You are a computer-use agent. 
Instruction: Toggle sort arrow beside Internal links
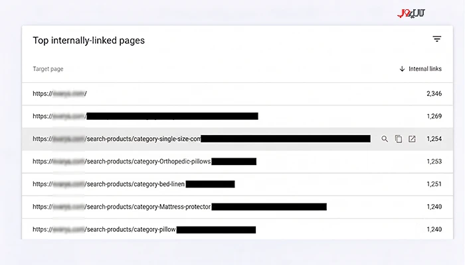pos(402,69)
